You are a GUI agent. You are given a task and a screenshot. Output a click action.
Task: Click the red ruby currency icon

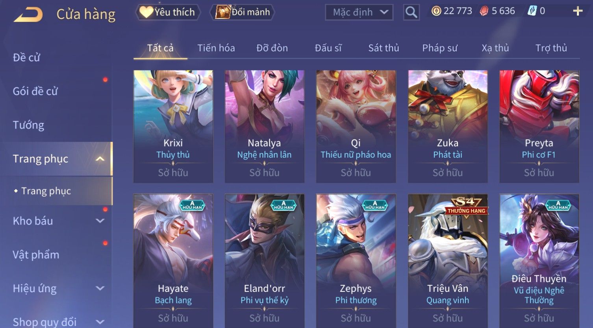coord(484,11)
